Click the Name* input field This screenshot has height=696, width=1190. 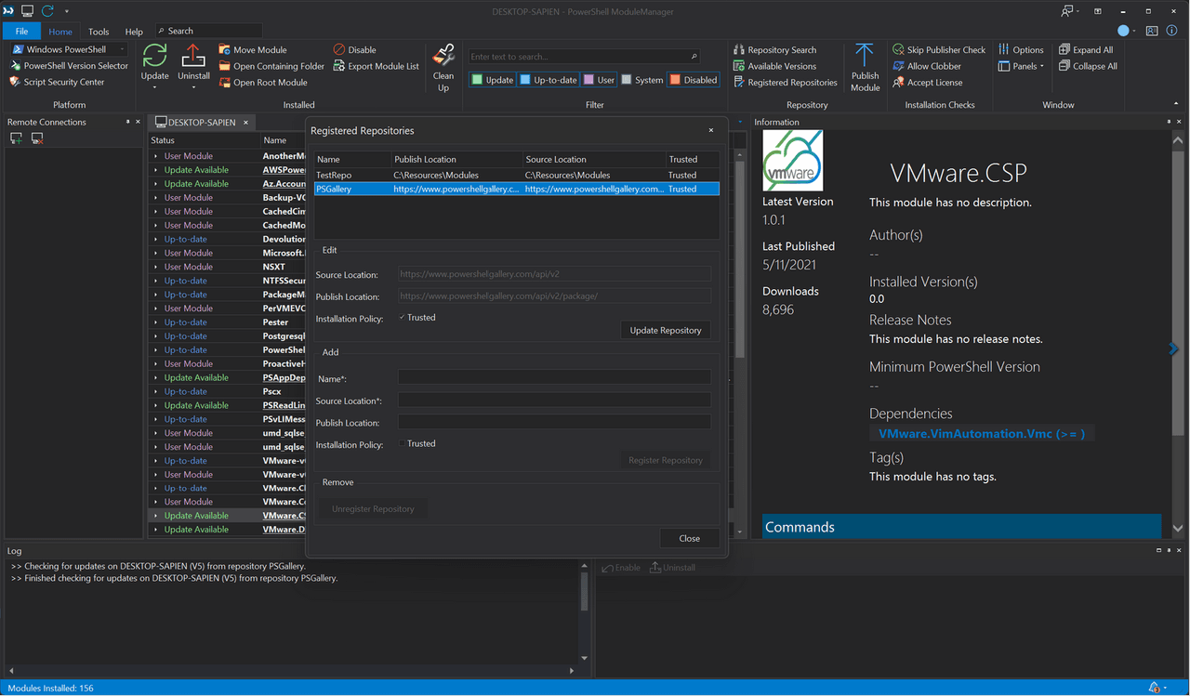[554, 377]
